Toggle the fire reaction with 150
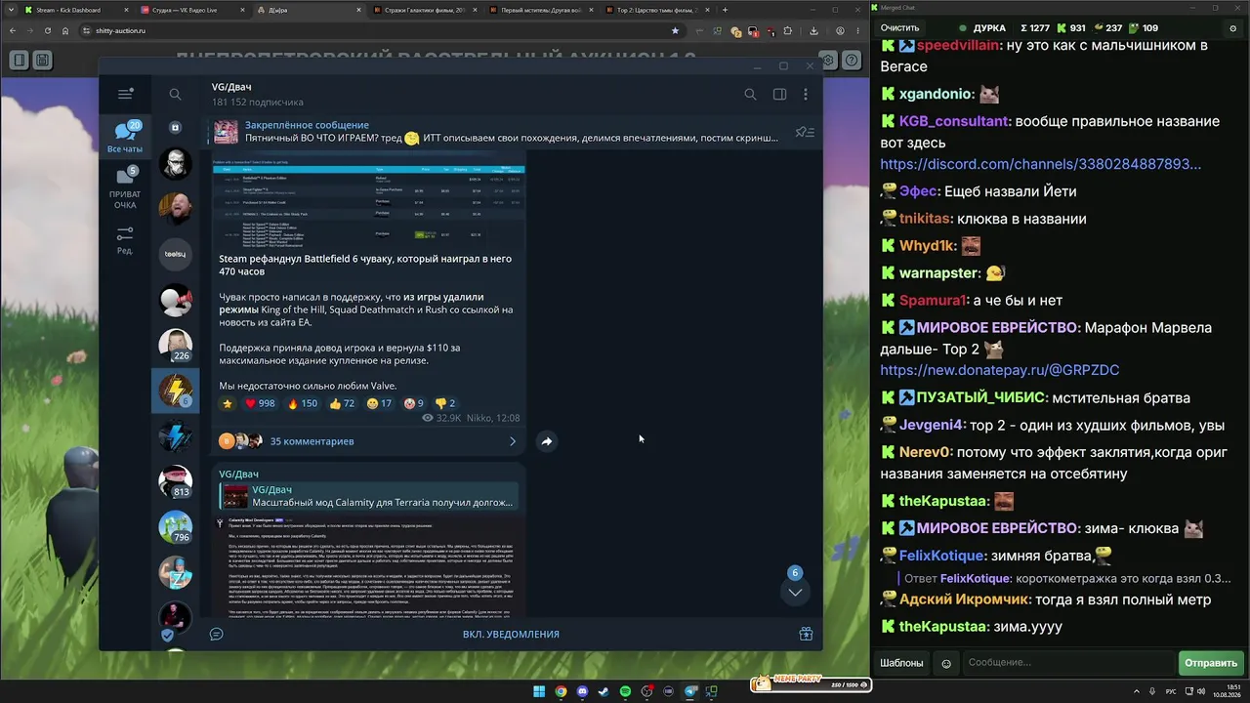 (x=302, y=403)
